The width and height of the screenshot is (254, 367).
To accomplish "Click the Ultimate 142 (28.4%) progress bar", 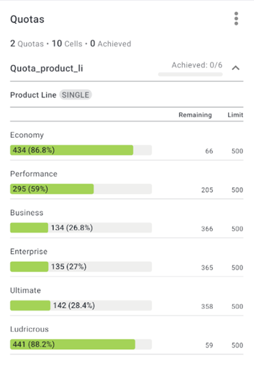I will click(x=81, y=305).
